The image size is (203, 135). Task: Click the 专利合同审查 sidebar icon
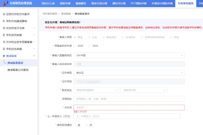point(4,35)
